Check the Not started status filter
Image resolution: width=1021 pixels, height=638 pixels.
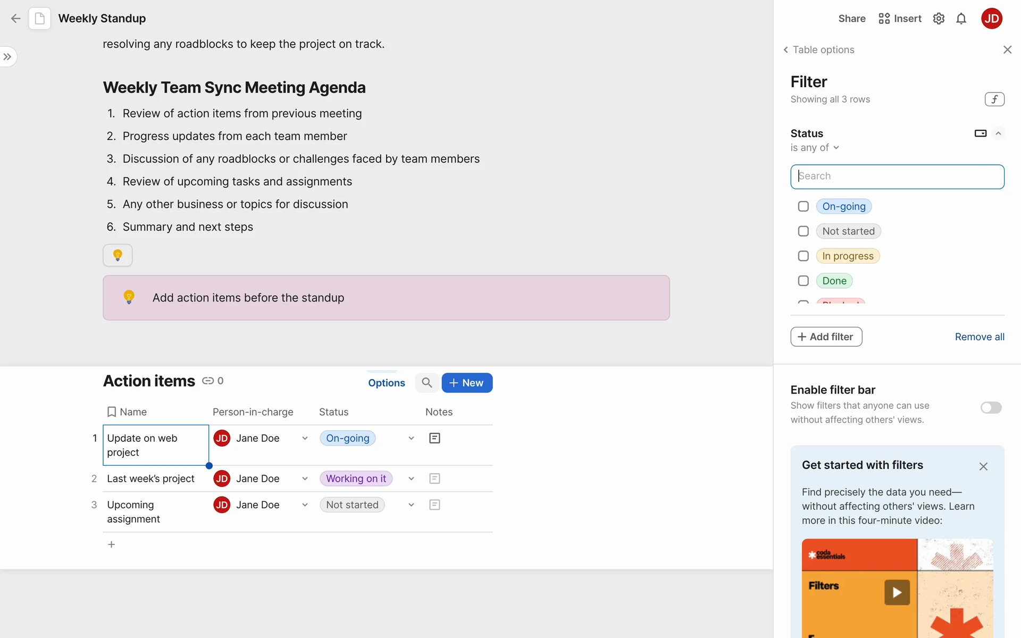(803, 231)
